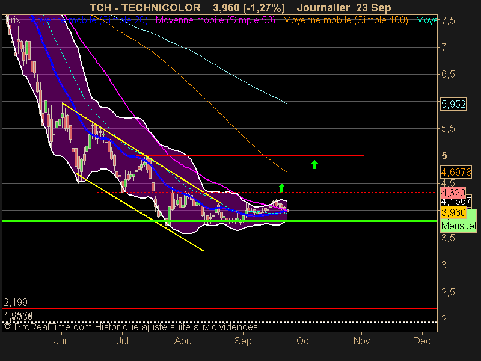Click the 4,1667 price label
Viewport: 481px width, 361px height.
pyautogui.click(x=456, y=202)
